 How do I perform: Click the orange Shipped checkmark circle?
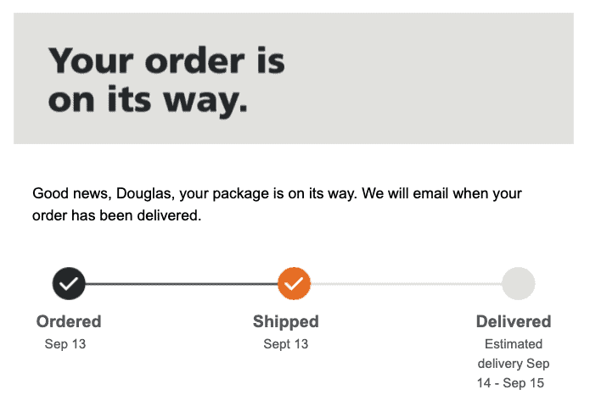click(x=295, y=283)
